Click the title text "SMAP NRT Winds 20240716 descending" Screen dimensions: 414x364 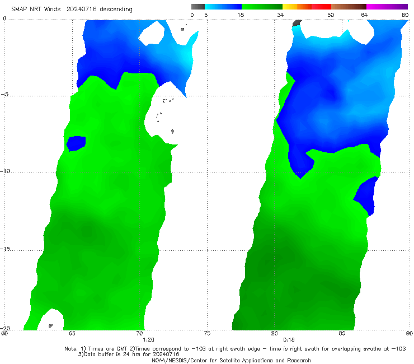[72, 10]
